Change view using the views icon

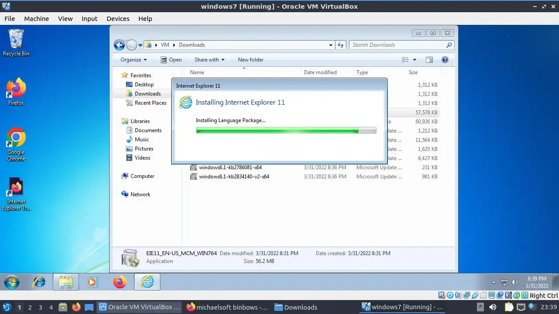[x=405, y=60]
